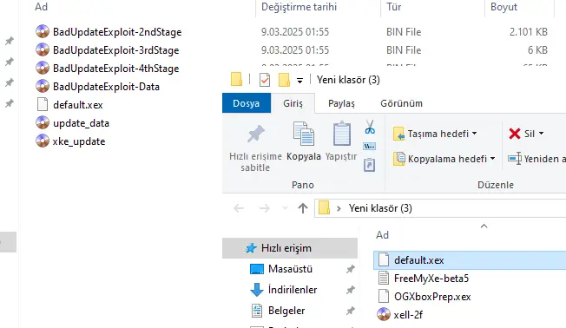Open İndirilenler downloads folder
Screen dimensions: 566x328
tap(293, 290)
